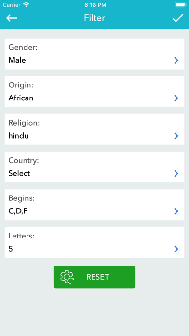Screen dimensions: 189x336
Task: Choose a country via Select
Action: [19, 173]
